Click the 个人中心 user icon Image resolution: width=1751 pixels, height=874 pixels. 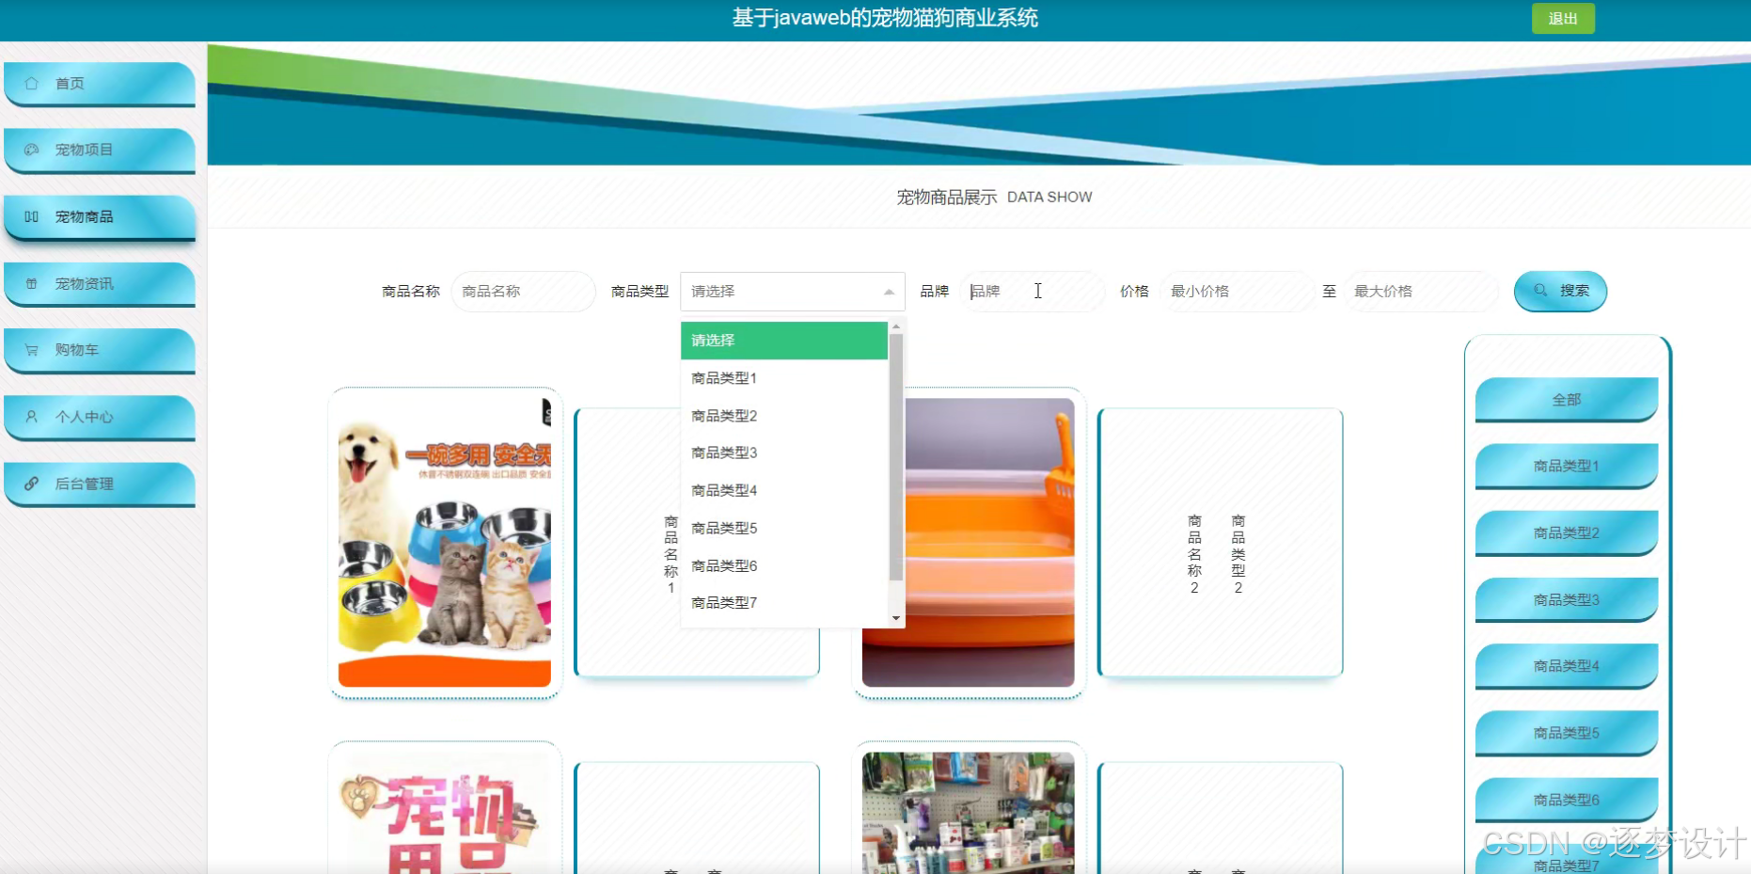point(31,417)
